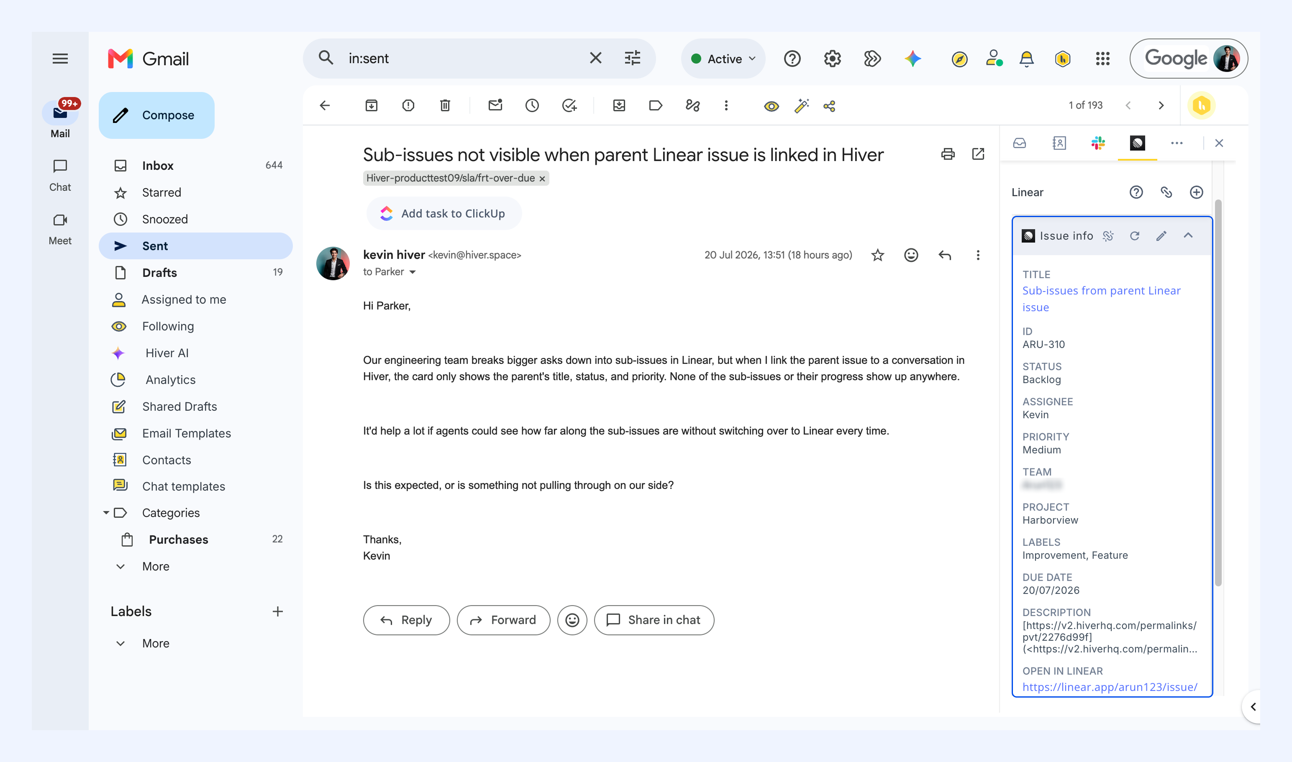Open the Slack tab in Hiver sidebar
Image resolution: width=1292 pixels, height=762 pixels.
[1098, 143]
